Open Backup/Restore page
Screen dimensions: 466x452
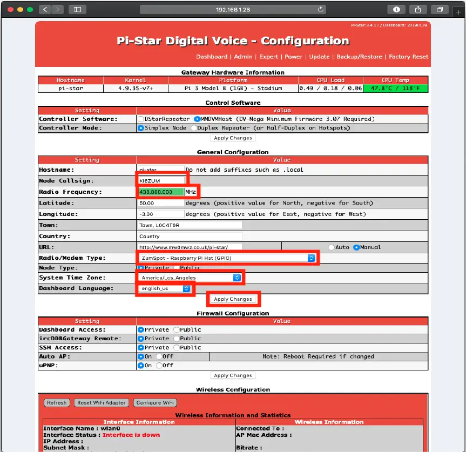[359, 57]
